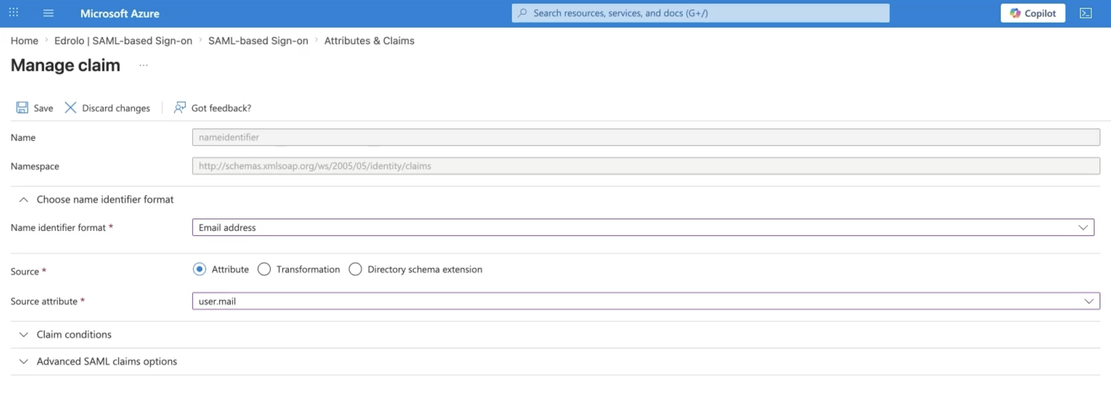Image resolution: width=1111 pixels, height=395 pixels.
Task: Open Copilot
Action: click(x=1033, y=13)
